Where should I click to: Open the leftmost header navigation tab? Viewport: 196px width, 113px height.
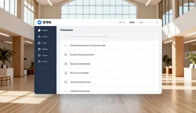pos(122,22)
